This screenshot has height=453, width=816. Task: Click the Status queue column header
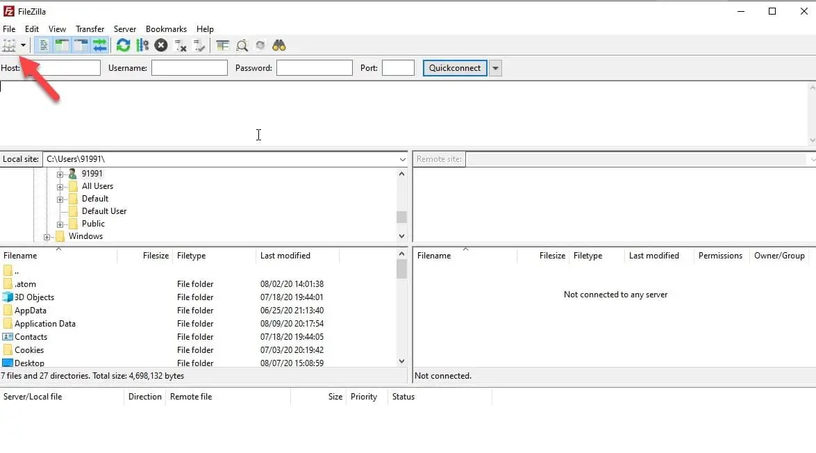[x=439, y=397]
